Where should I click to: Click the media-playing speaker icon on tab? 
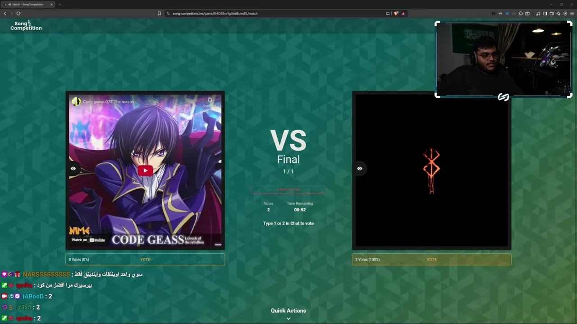[9, 4]
